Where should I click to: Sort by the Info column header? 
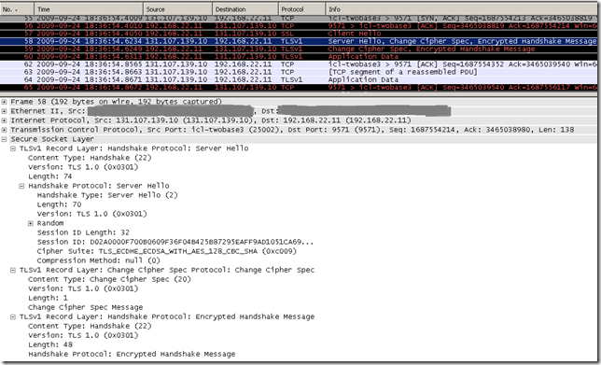(x=462, y=9)
